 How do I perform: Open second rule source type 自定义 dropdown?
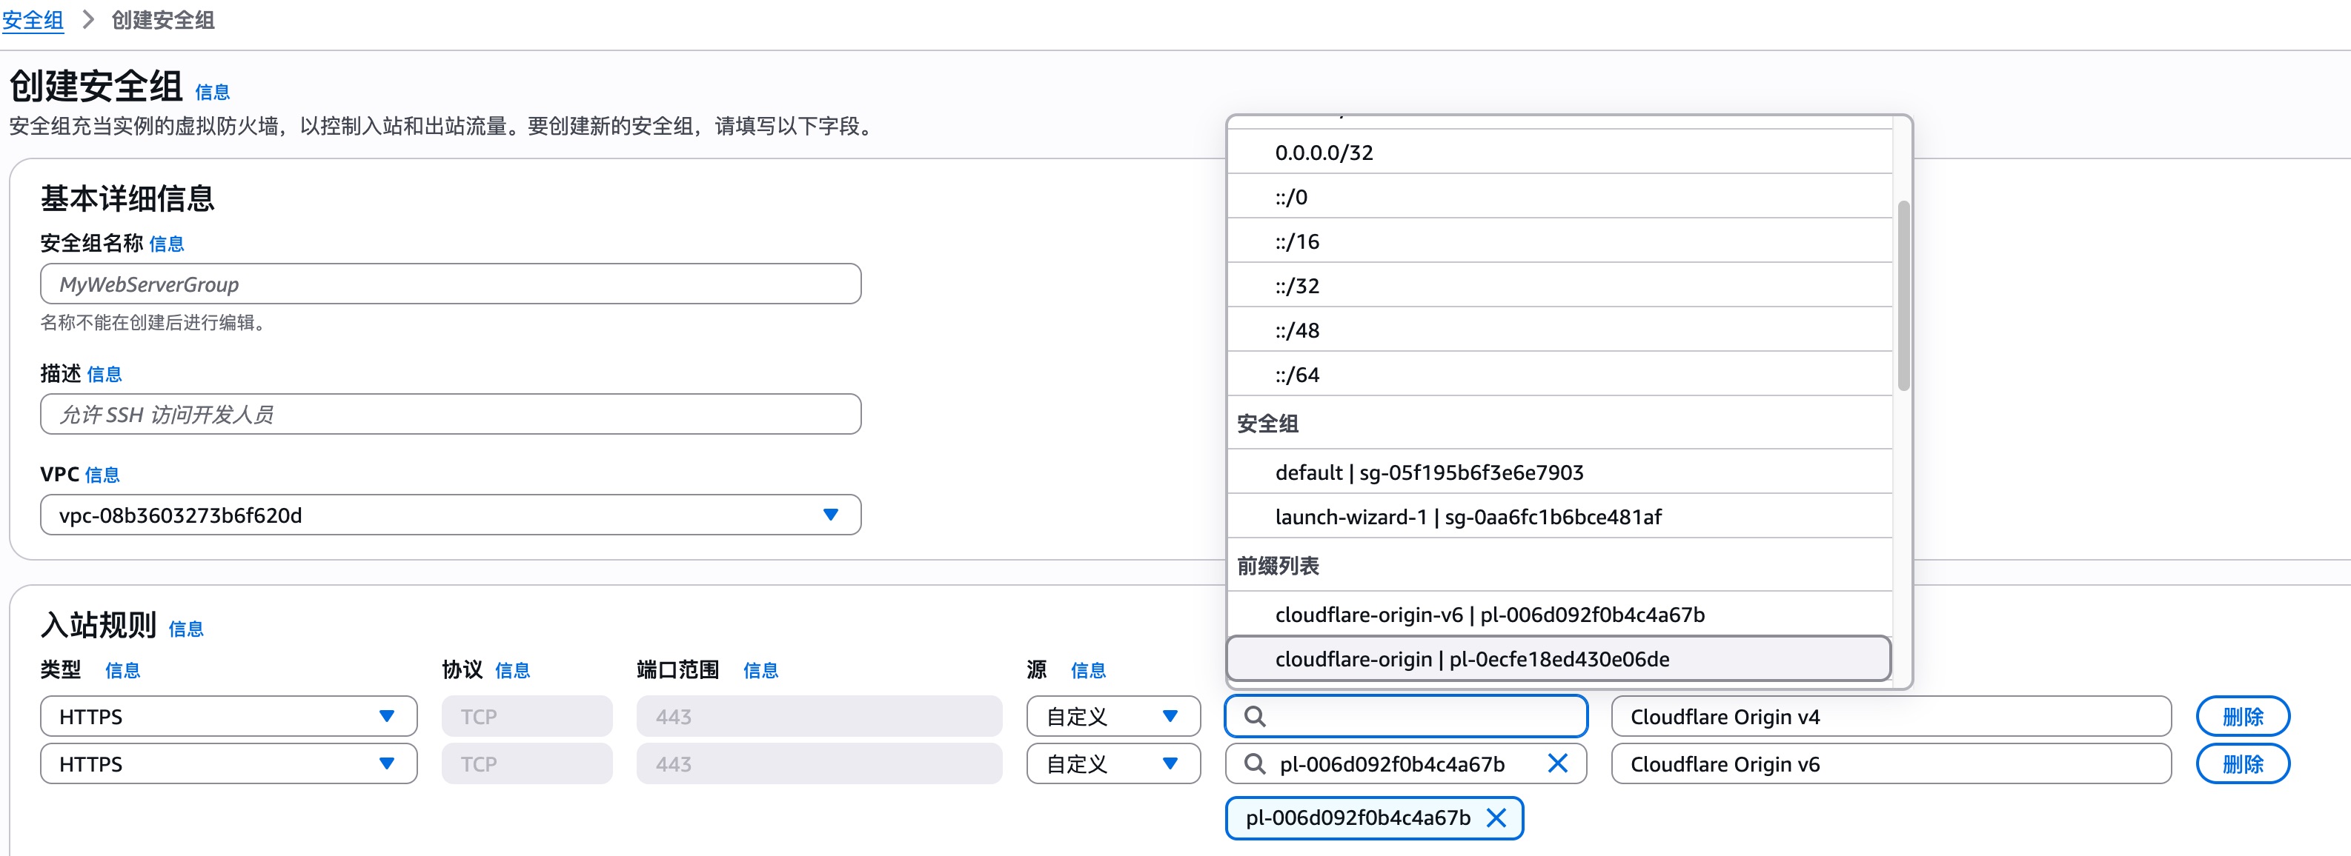point(1113,764)
